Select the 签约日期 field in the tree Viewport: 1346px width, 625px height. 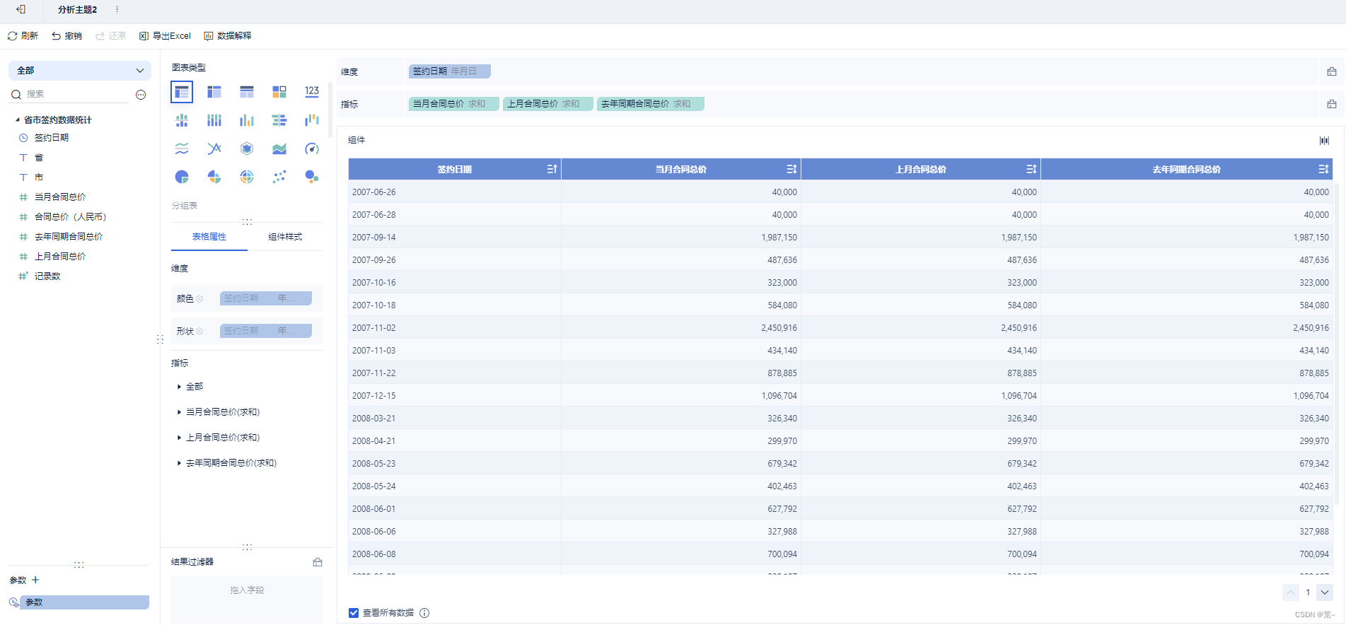[51, 138]
